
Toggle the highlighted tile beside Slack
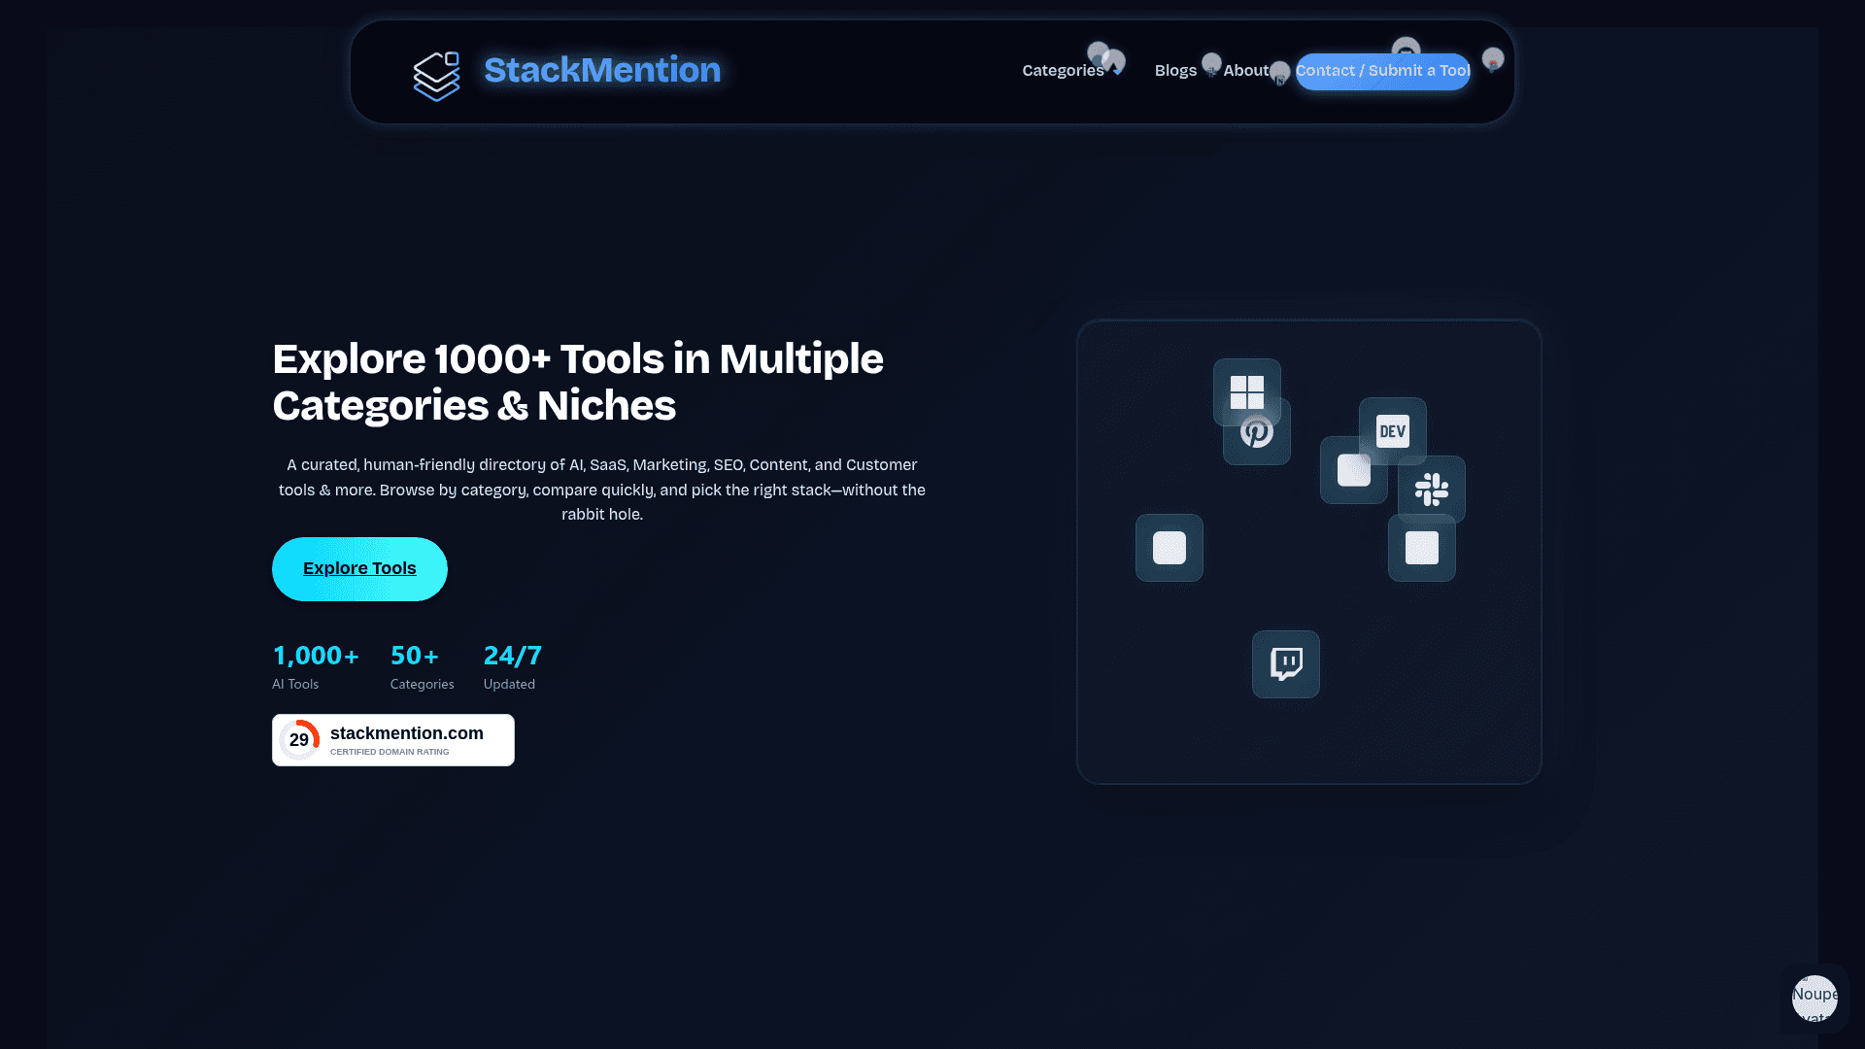(1353, 471)
